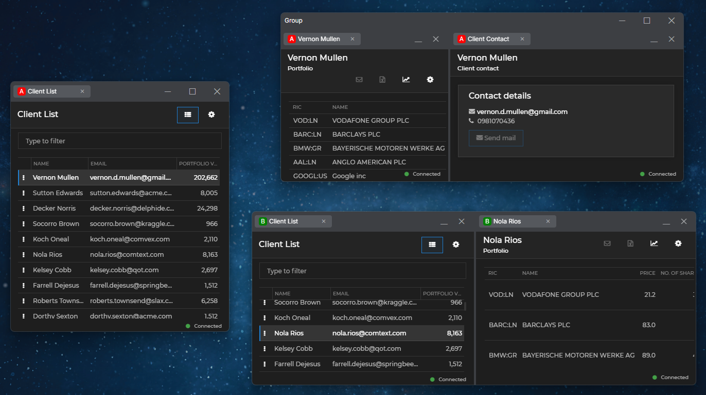Click the red channel A swatch on Client List

coord(21,91)
